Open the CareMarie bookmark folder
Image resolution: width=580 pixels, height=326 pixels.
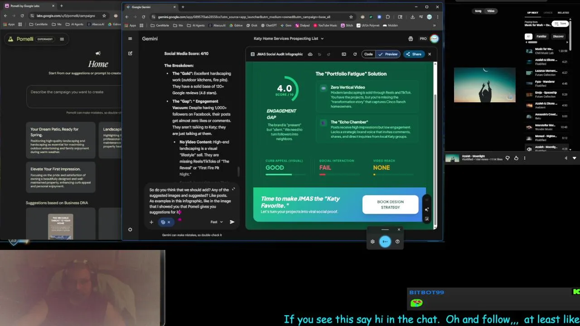point(159,25)
